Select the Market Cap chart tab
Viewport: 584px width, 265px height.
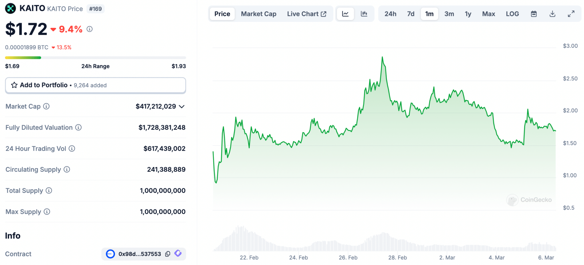[x=259, y=14]
